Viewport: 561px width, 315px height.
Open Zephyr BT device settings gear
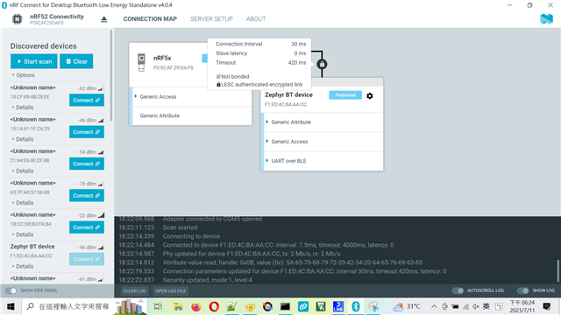pyautogui.click(x=370, y=95)
